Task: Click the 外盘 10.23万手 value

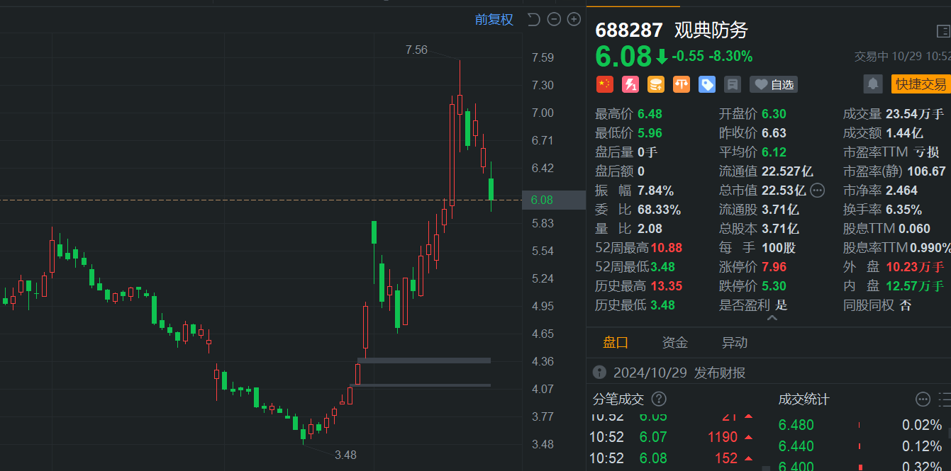Action: pyautogui.click(x=915, y=267)
